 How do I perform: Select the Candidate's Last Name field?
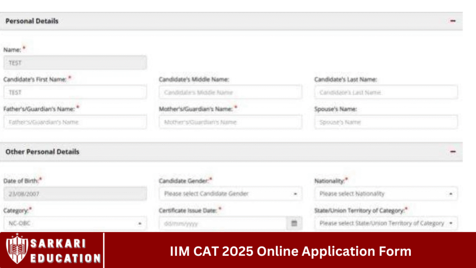(x=386, y=93)
